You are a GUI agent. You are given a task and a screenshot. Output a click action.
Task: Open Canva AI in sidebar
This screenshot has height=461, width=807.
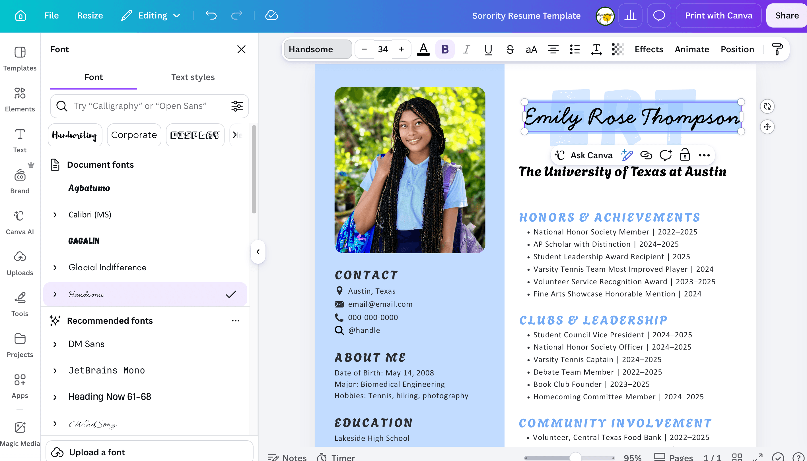click(20, 222)
